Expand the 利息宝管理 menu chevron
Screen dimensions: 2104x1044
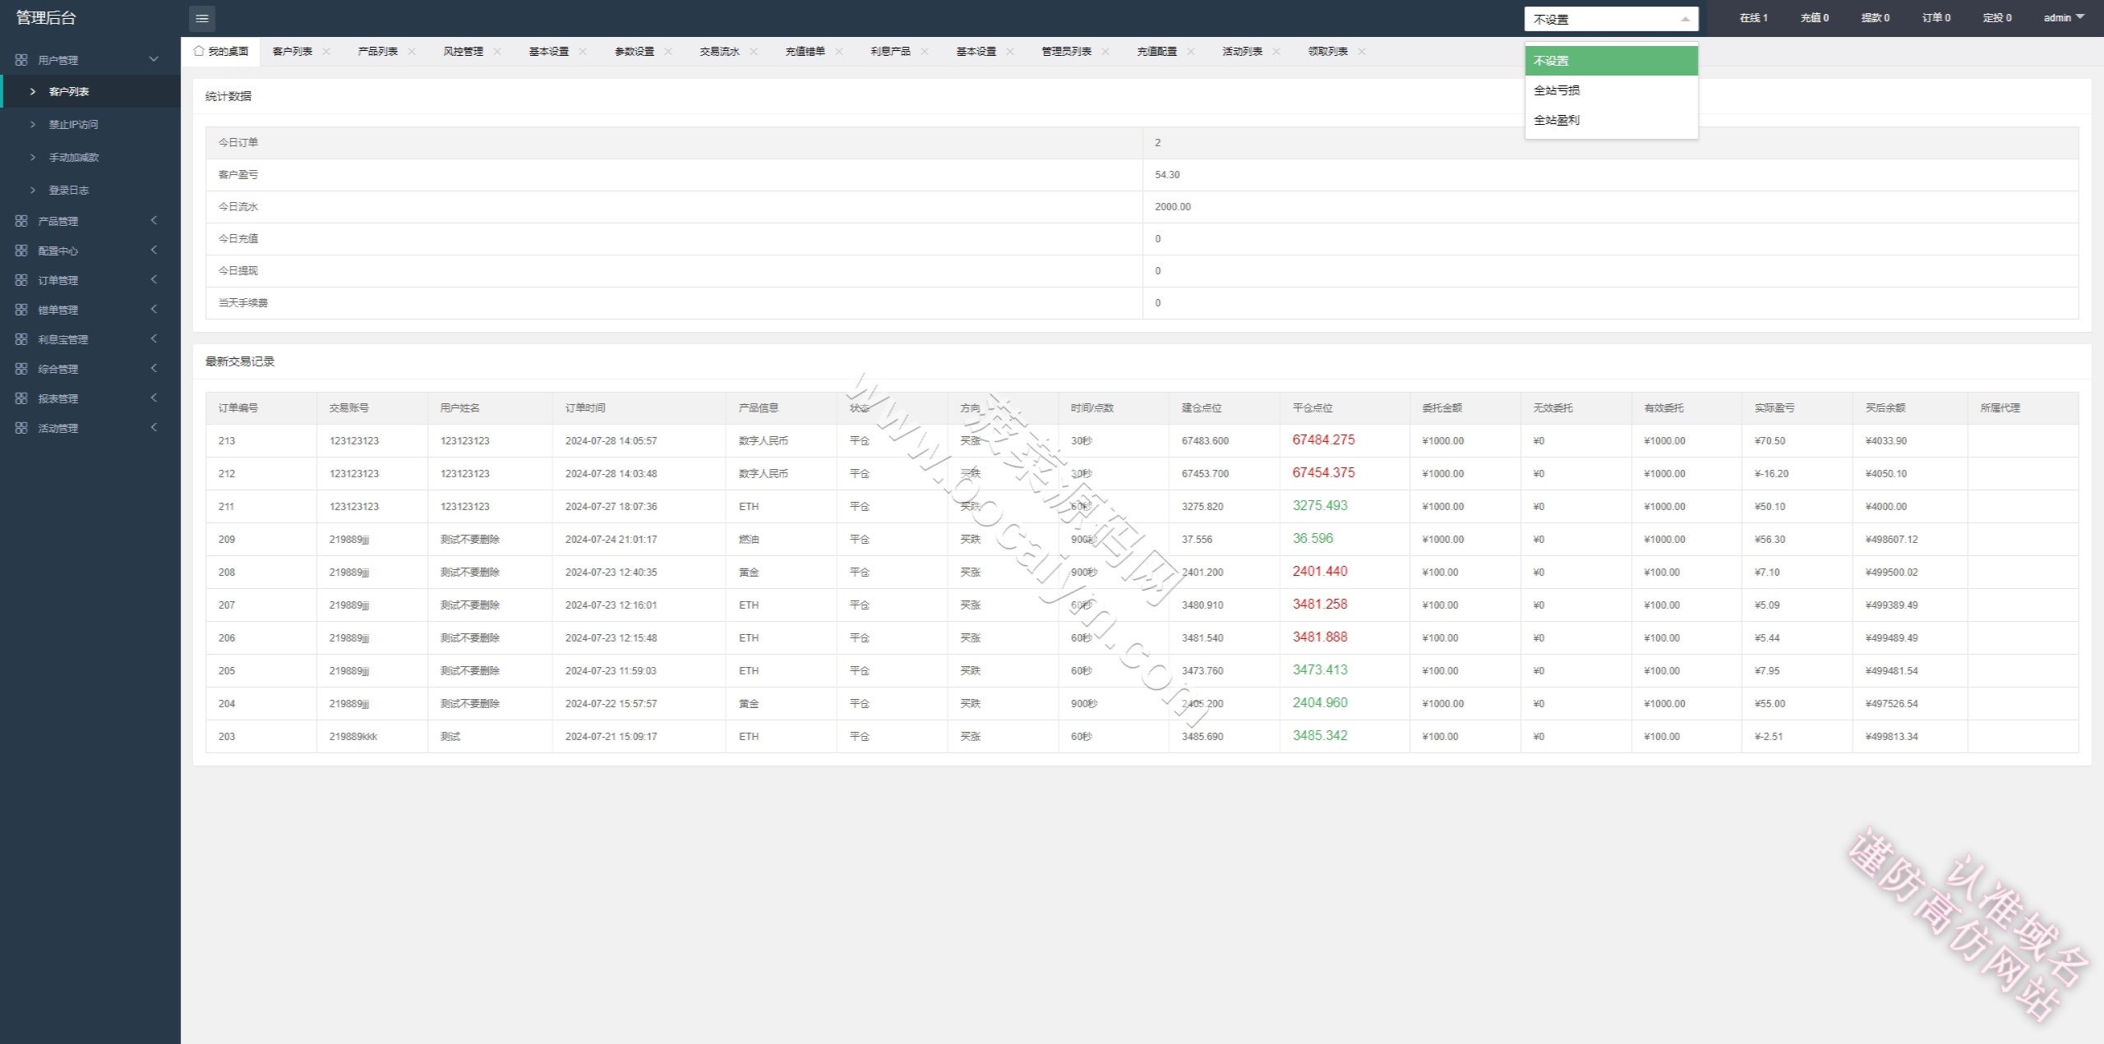[154, 338]
